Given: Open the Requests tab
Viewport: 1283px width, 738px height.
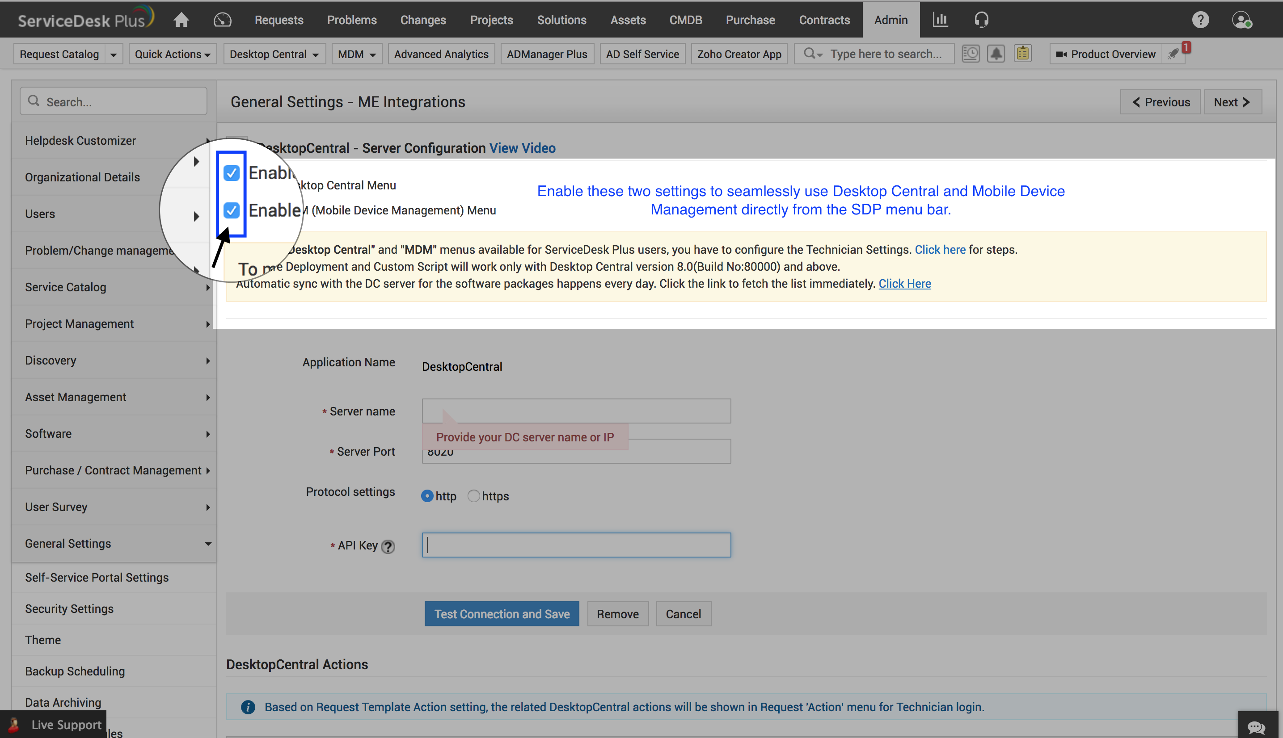Looking at the screenshot, I should coord(279,20).
